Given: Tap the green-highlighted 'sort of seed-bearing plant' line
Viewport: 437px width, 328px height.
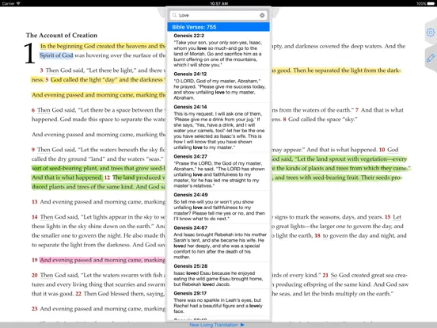Looking at the screenshot, I should (x=98, y=168).
